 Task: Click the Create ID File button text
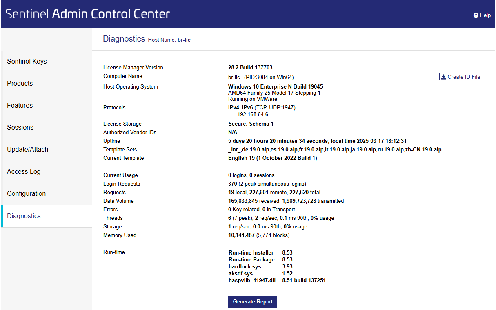pyautogui.click(x=464, y=77)
